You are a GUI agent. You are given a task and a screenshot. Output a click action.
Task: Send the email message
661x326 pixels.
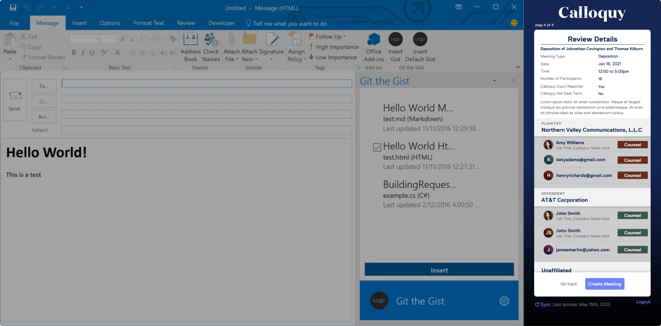(15, 100)
